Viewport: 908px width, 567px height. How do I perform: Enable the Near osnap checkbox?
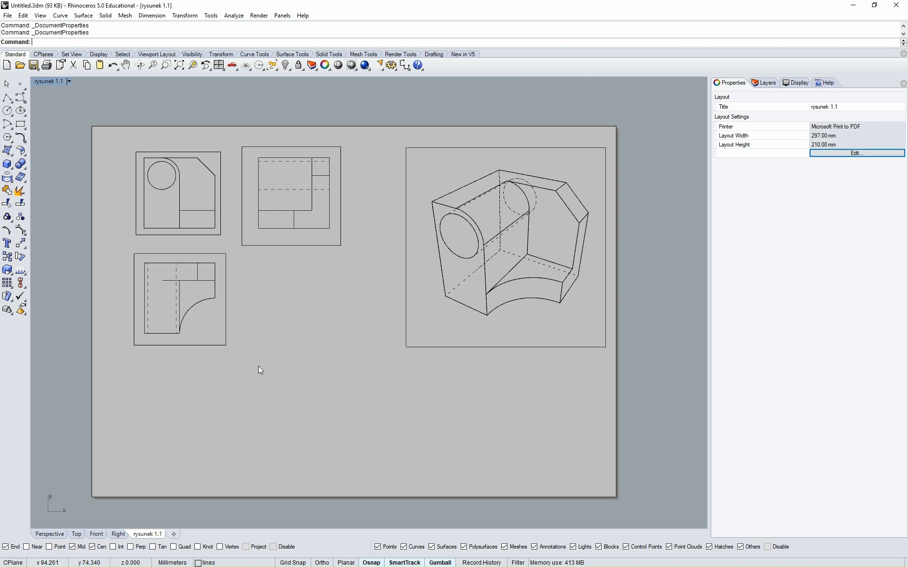click(x=26, y=547)
